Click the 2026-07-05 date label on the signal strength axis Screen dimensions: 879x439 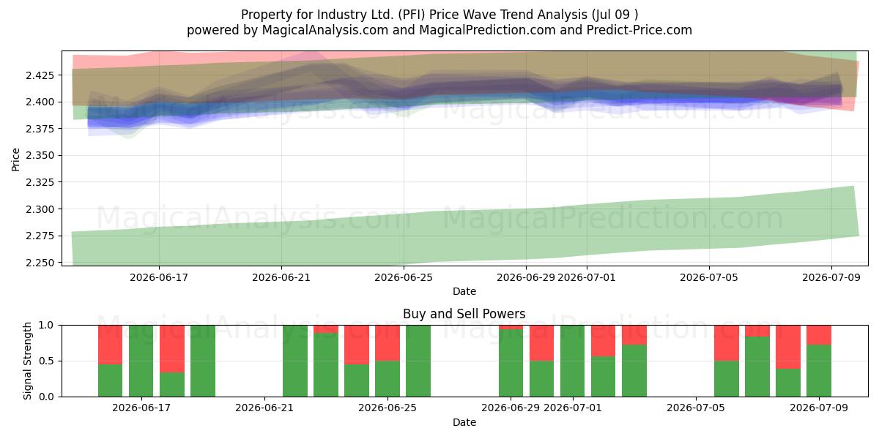click(695, 408)
